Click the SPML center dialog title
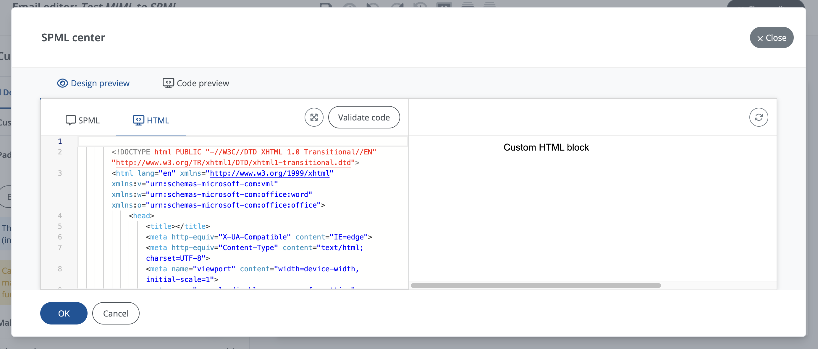Image resolution: width=818 pixels, height=349 pixels. (x=73, y=37)
